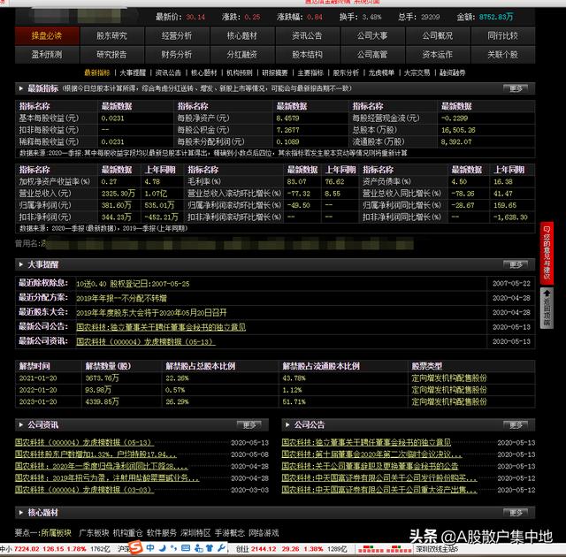Collapse the 公司资讯 section triangle
Image resolution: width=566 pixels, height=557 pixels.
pos(21,424)
